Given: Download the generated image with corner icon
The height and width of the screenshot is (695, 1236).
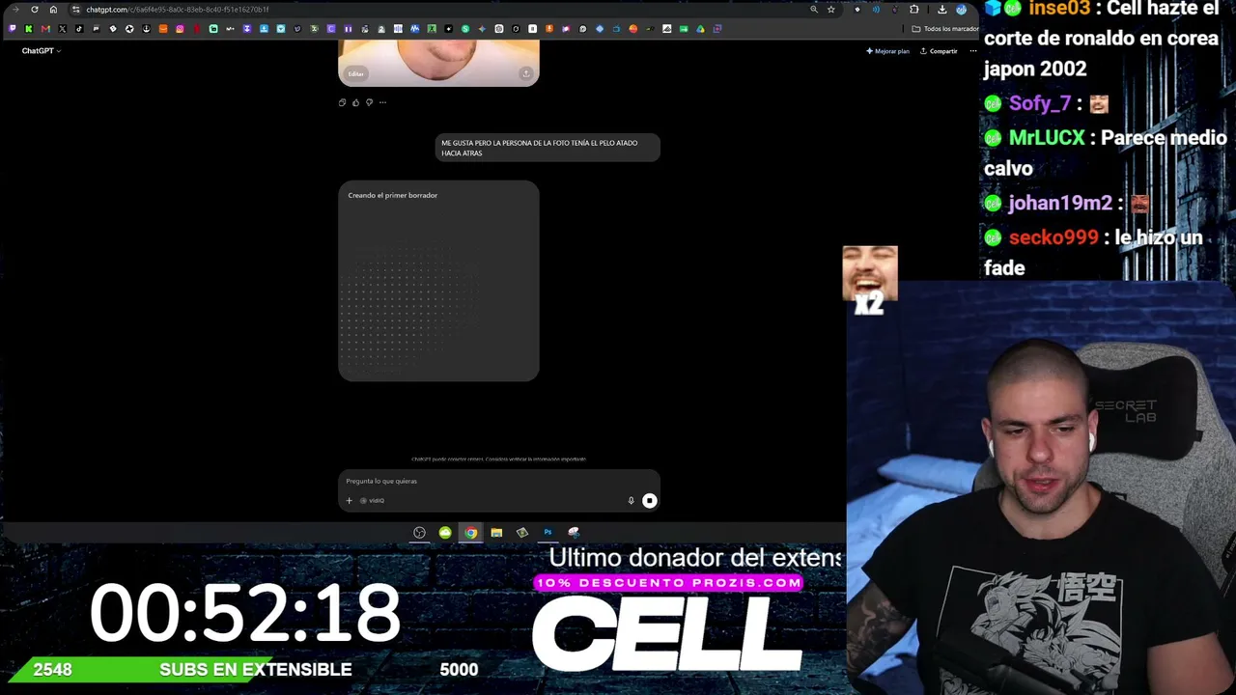Looking at the screenshot, I should coord(525,73).
